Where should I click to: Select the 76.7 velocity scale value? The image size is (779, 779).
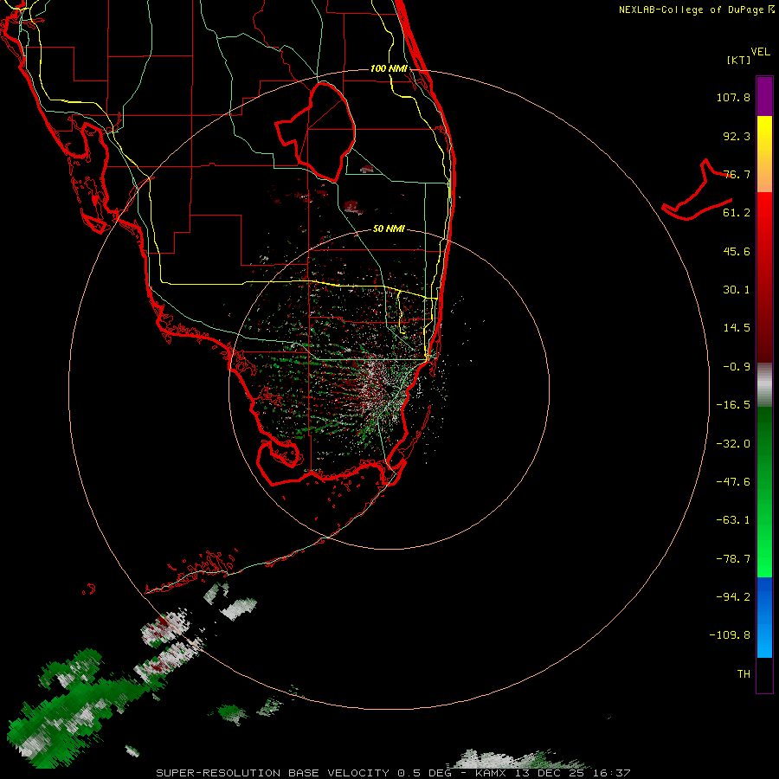coord(737,174)
